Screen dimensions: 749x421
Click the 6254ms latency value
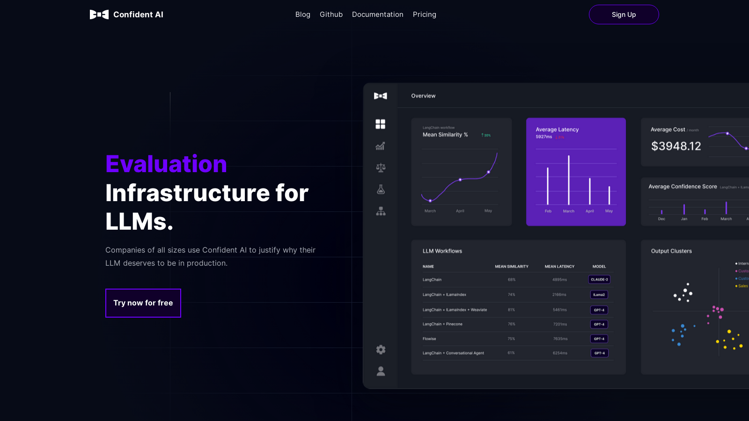coord(560,353)
